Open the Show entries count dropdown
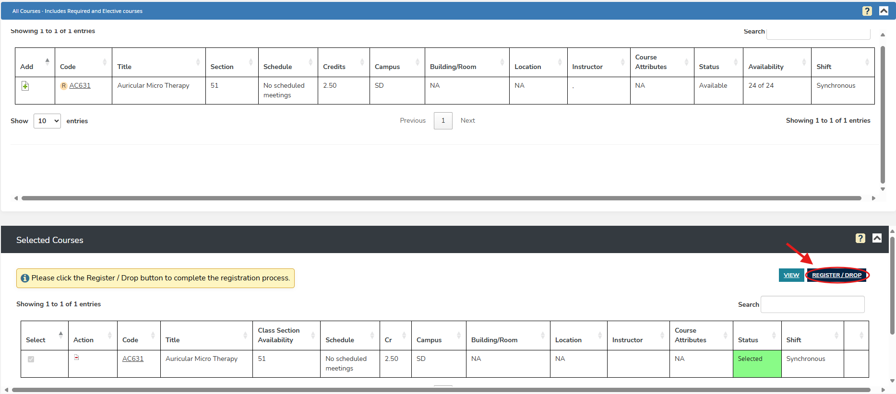The width and height of the screenshot is (896, 394). (47, 121)
